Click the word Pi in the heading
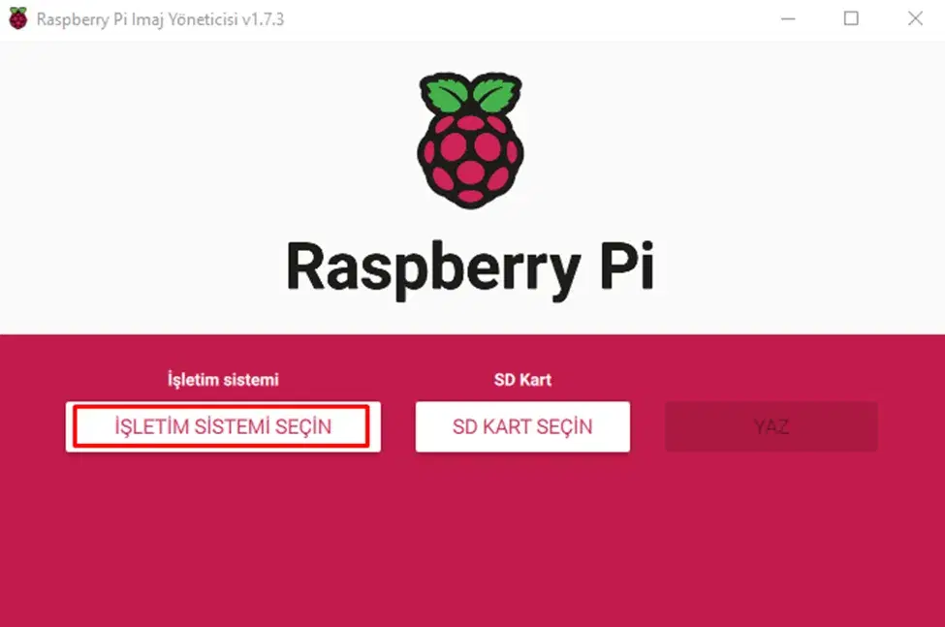The image size is (945, 627). tap(627, 266)
